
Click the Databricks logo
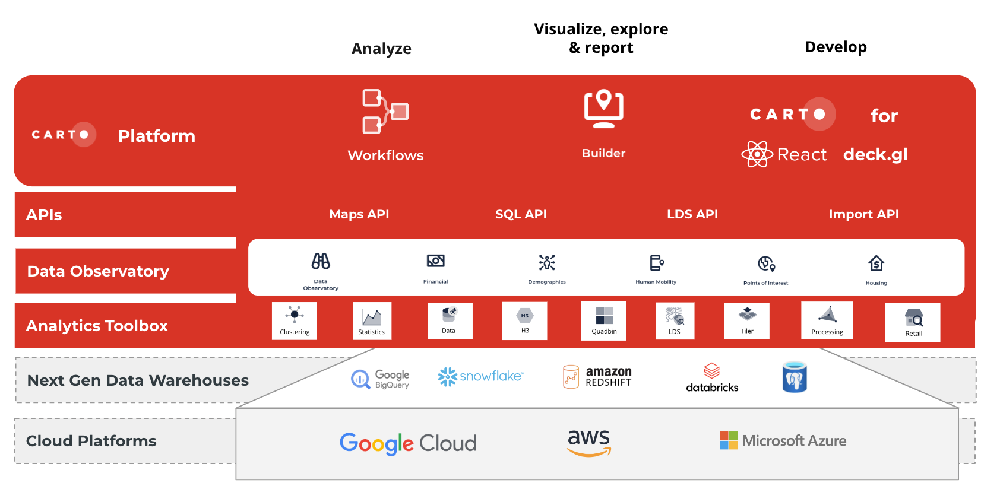click(x=712, y=378)
